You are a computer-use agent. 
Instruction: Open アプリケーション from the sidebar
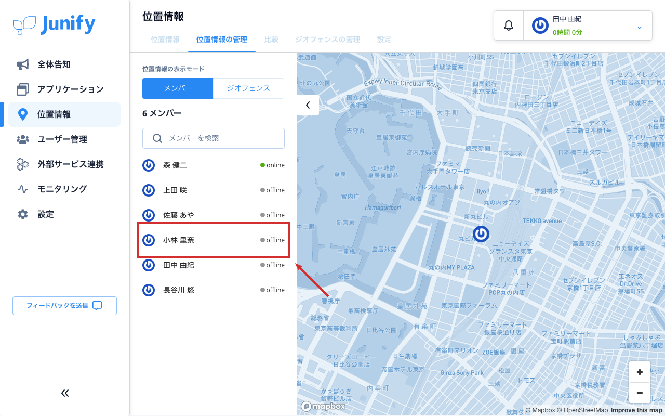pyautogui.click(x=64, y=89)
